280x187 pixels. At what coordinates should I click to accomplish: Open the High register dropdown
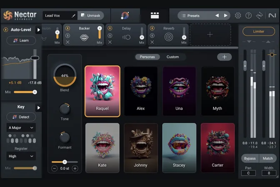click(x=21, y=156)
